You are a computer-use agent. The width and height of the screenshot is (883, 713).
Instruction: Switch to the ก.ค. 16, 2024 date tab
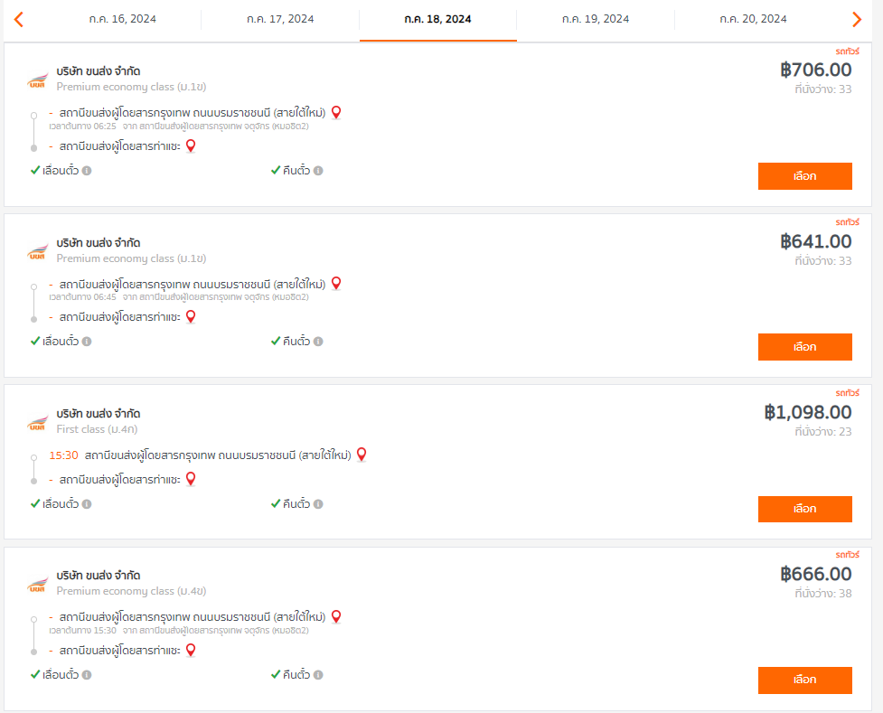(x=122, y=19)
